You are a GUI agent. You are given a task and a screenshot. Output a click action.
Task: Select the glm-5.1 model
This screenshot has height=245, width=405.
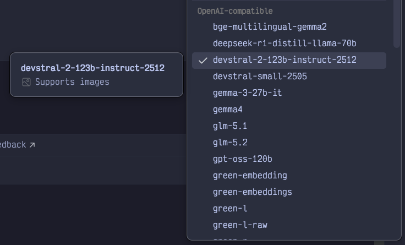click(x=289, y=126)
